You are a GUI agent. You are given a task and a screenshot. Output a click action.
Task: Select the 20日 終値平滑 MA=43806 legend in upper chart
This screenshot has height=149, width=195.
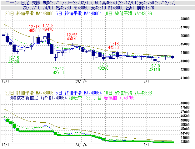(29, 13)
